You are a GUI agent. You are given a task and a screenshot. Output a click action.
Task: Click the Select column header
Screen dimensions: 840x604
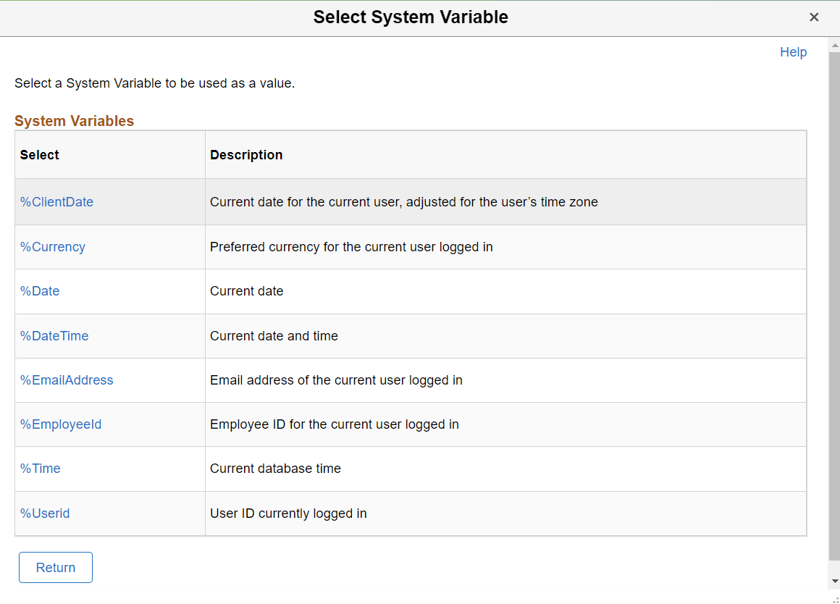(x=39, y=154)
